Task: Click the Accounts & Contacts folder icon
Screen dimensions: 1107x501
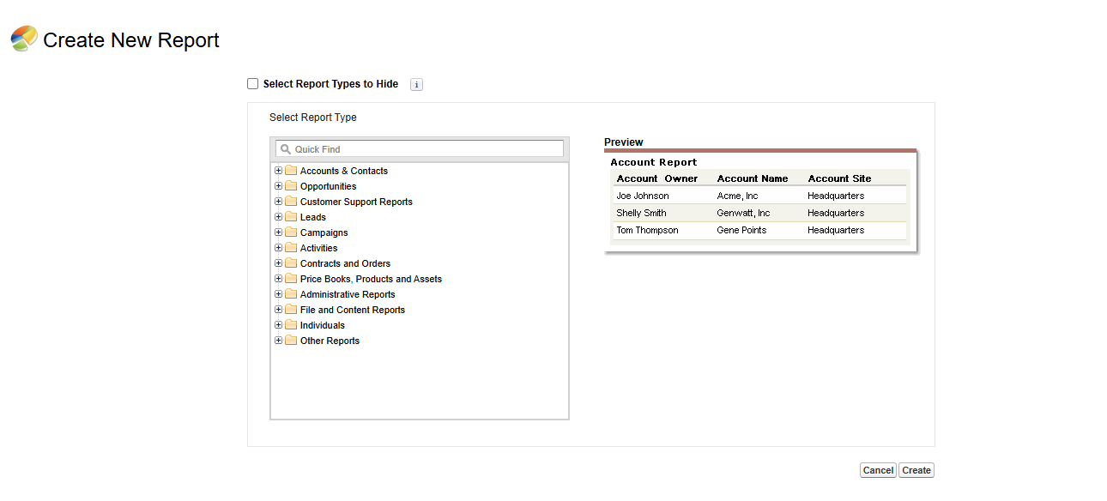Action: 289,171
